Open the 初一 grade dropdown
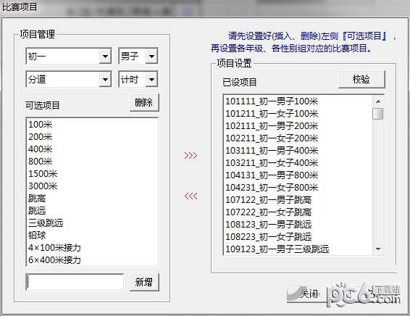This screenshot has width=410, height=316. pos(105,56)
